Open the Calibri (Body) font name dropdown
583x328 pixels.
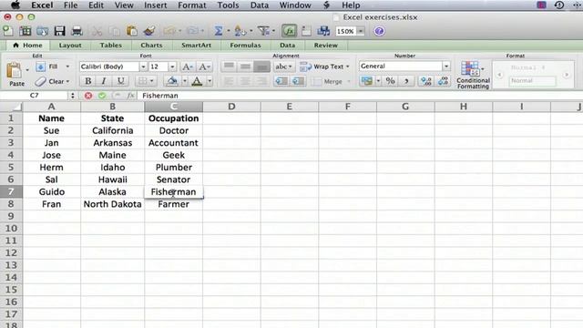click(143, 67)
